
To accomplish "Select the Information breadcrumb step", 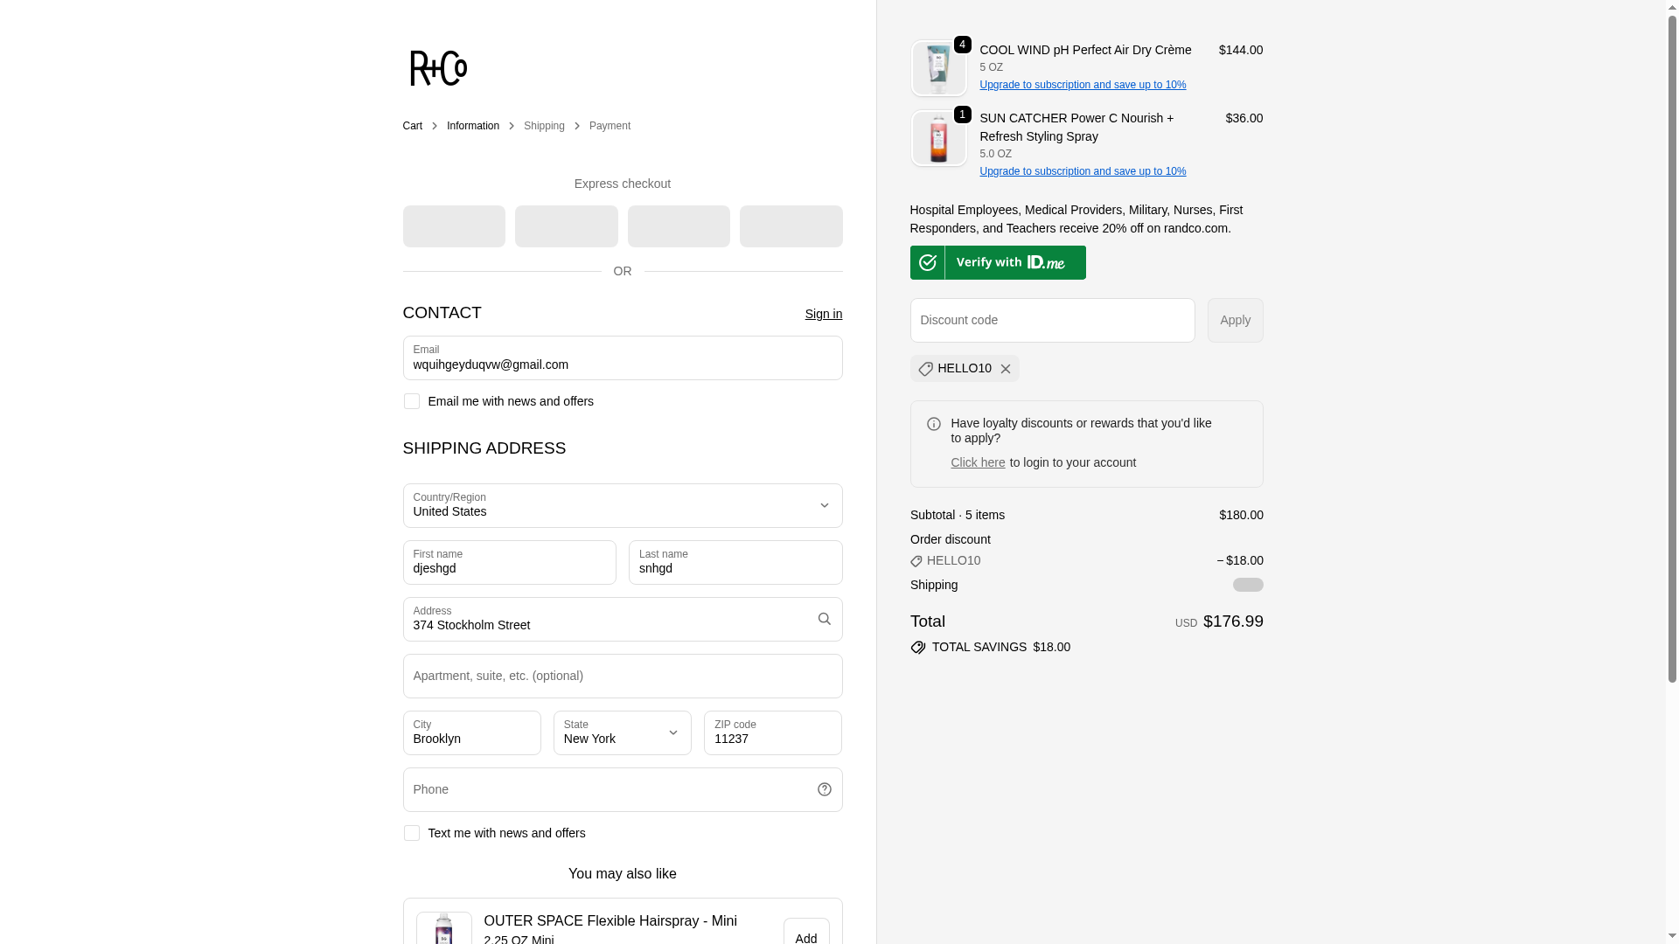I will click(x=472, y=126).
